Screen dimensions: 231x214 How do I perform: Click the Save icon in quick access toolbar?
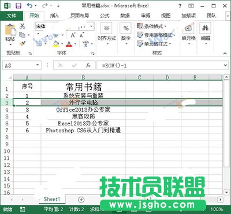click(x=18, y=6)
